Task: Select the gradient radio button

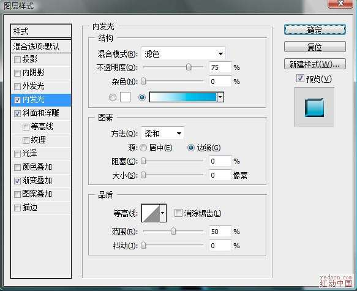Action: pos(142,97)
